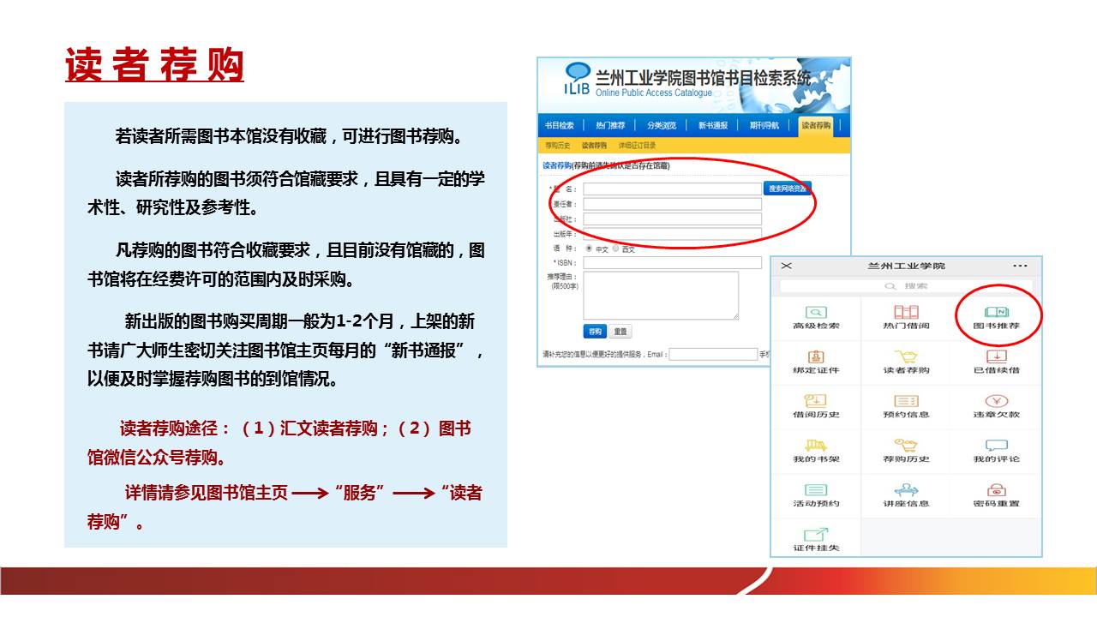This screenshot has width=1097, height=617.
Task: Switch to the 新书通报 navigation tab
Action: coord(712,125)
